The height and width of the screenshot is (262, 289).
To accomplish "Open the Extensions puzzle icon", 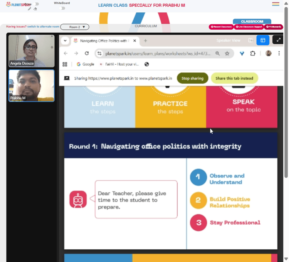I will tap(253, 54).
